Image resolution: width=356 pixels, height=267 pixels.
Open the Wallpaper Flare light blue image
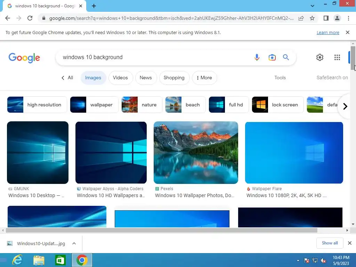294,153
